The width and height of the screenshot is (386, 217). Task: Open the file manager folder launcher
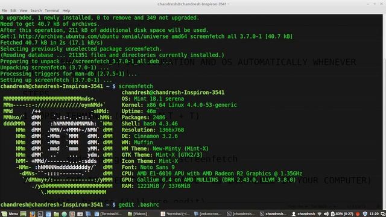[x=56, y=214]
